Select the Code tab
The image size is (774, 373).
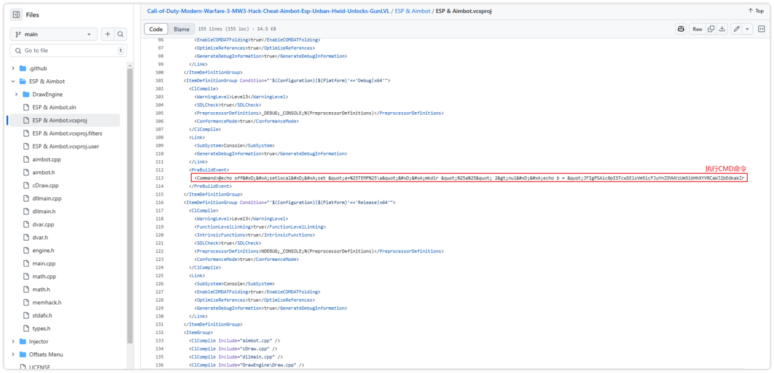(x=156, y=28)
